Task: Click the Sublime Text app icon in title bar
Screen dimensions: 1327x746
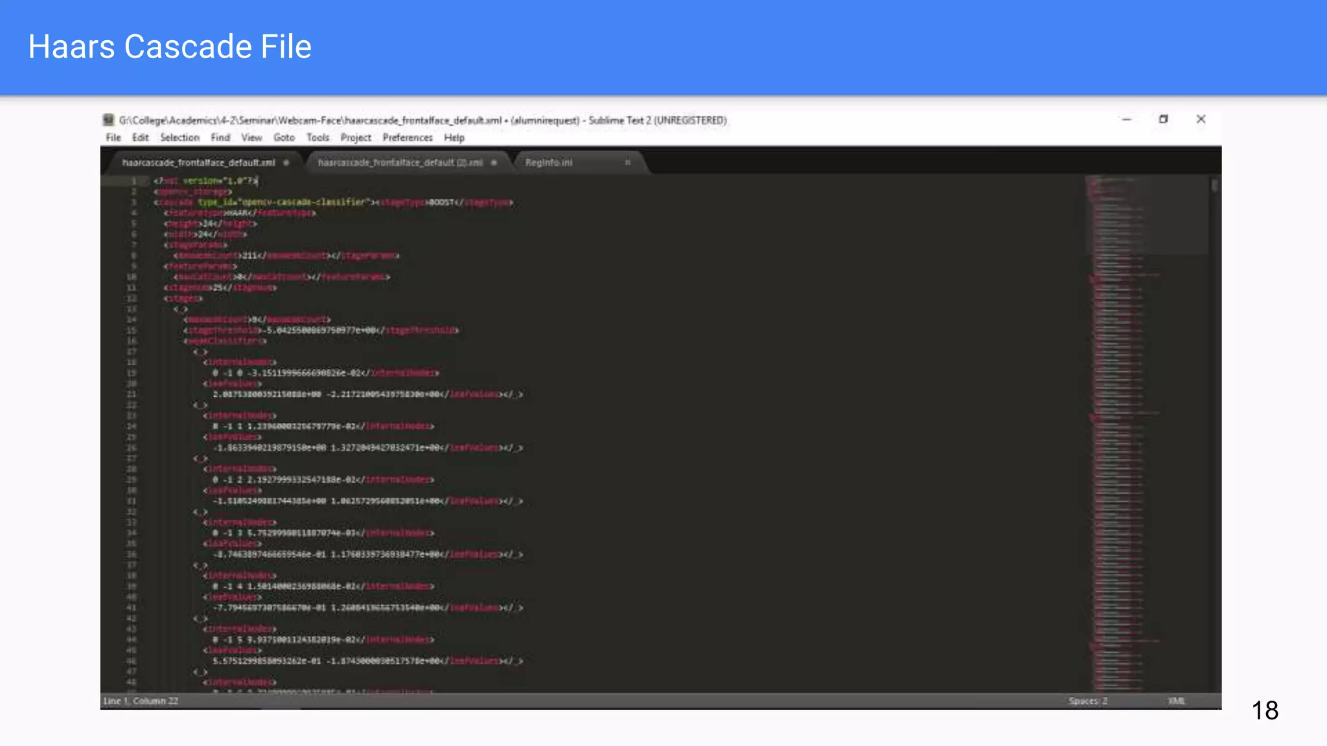Action: click(x=108, y=120)
